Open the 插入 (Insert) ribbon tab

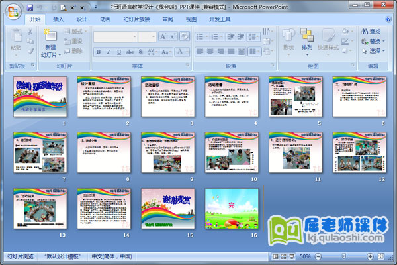pyautogui.click(x=59, y=20)
